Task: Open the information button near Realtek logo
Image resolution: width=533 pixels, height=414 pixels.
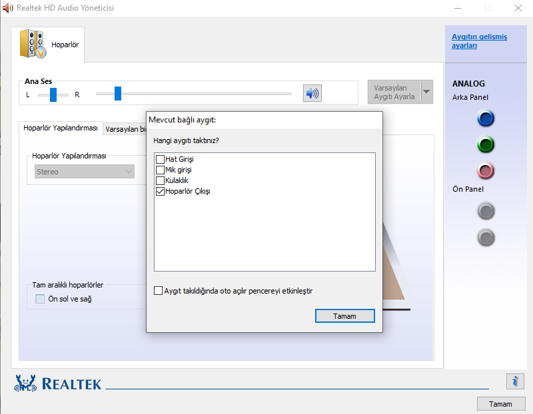Action: [515, 381]
